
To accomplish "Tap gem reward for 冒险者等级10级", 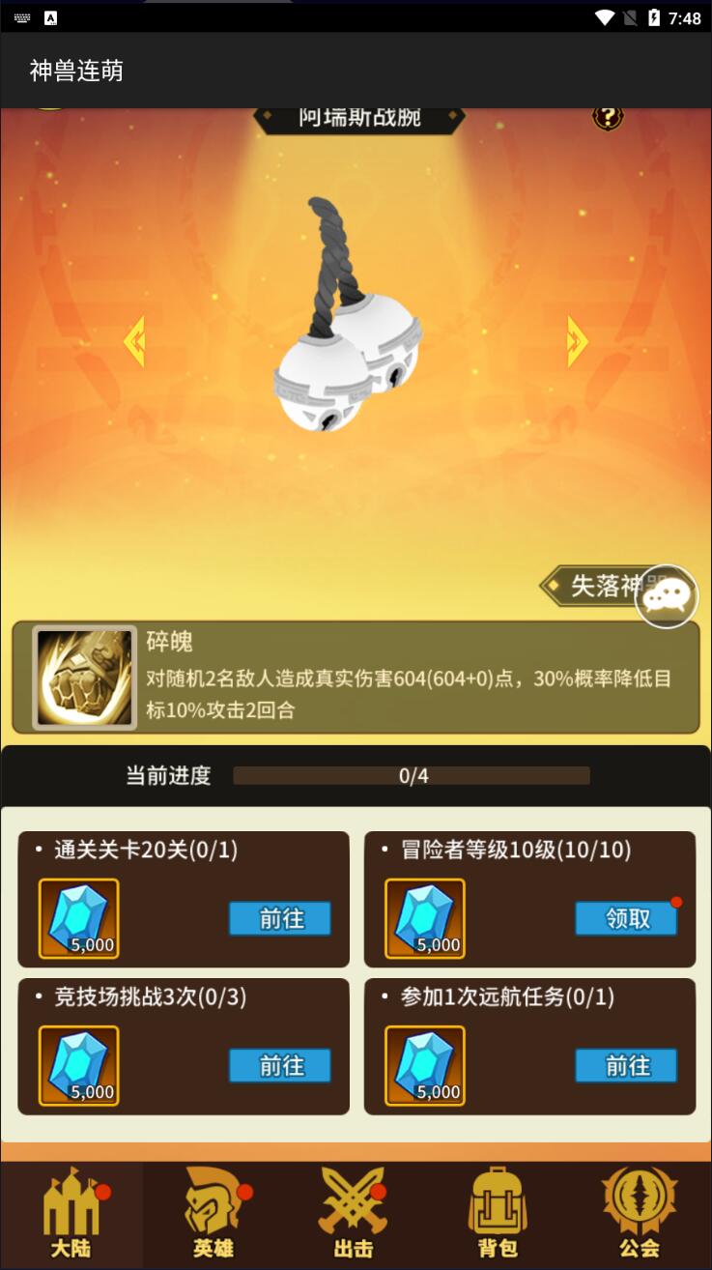I will [x=425, y=918].
